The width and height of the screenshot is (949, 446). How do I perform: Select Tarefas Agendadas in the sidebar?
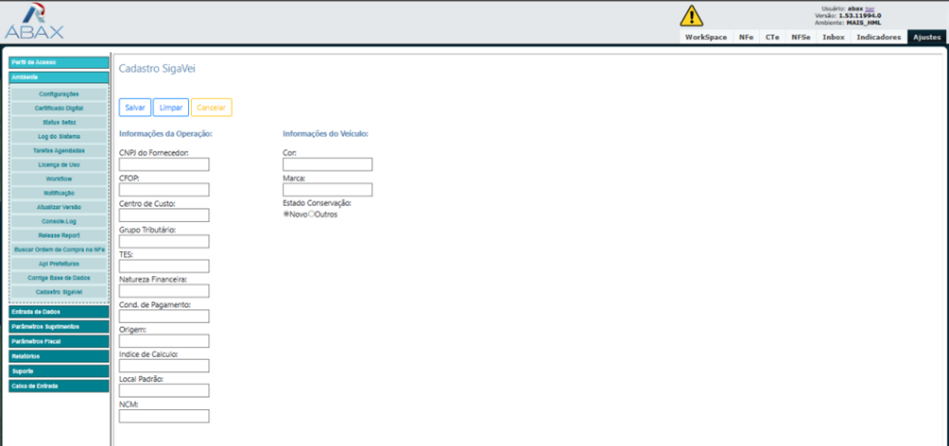[60, 150]
